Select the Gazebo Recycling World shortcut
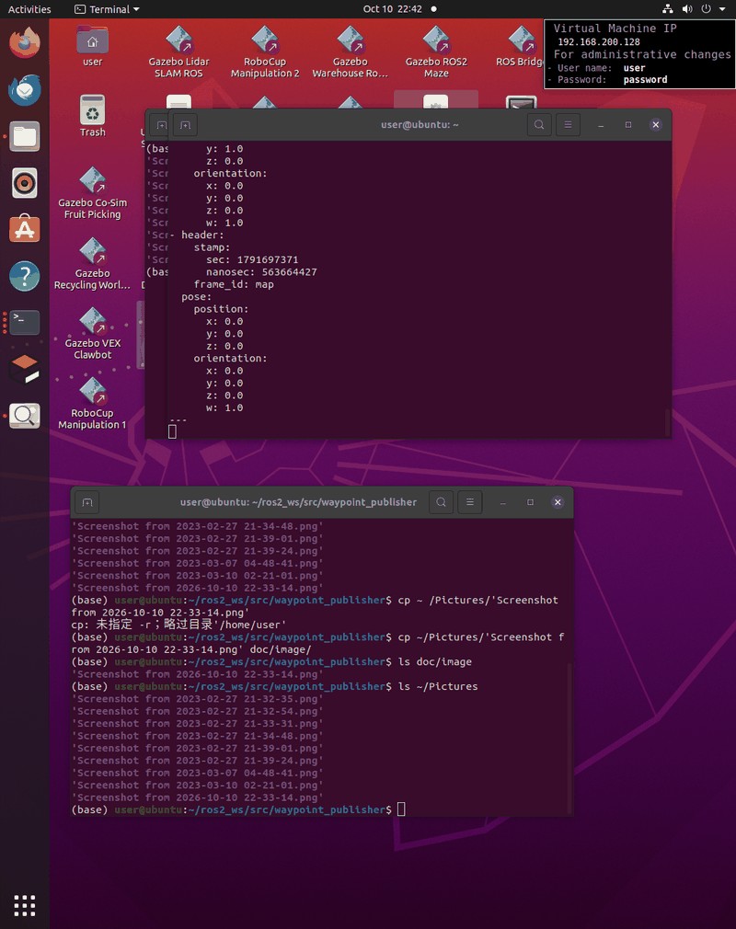This screenshot has width=736, height=929. pyautogui.click(x=92, y=264)
